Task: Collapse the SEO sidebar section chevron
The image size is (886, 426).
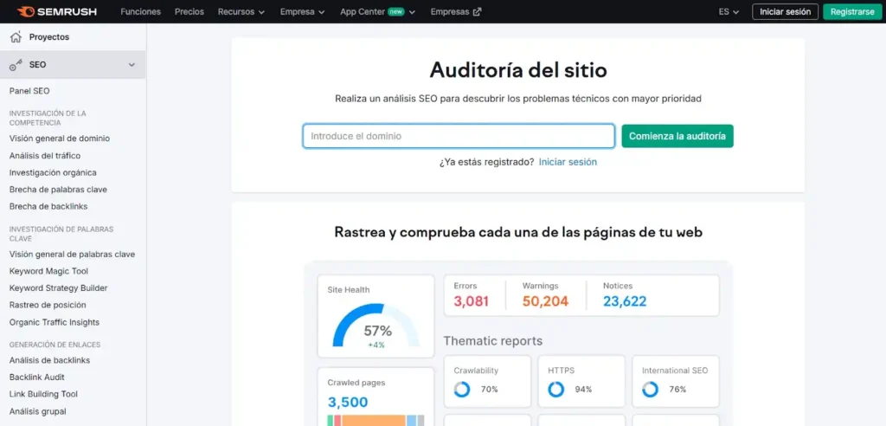Action: 132,65
